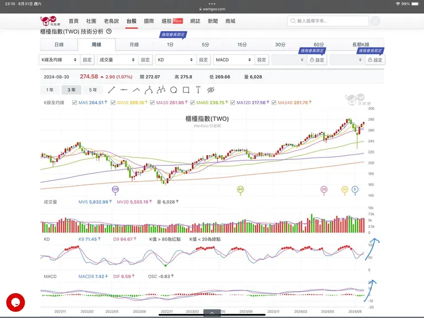The height and width of the screenshot is (318, 424).
Task: Select the circle drawing tool
Action: 174,90
